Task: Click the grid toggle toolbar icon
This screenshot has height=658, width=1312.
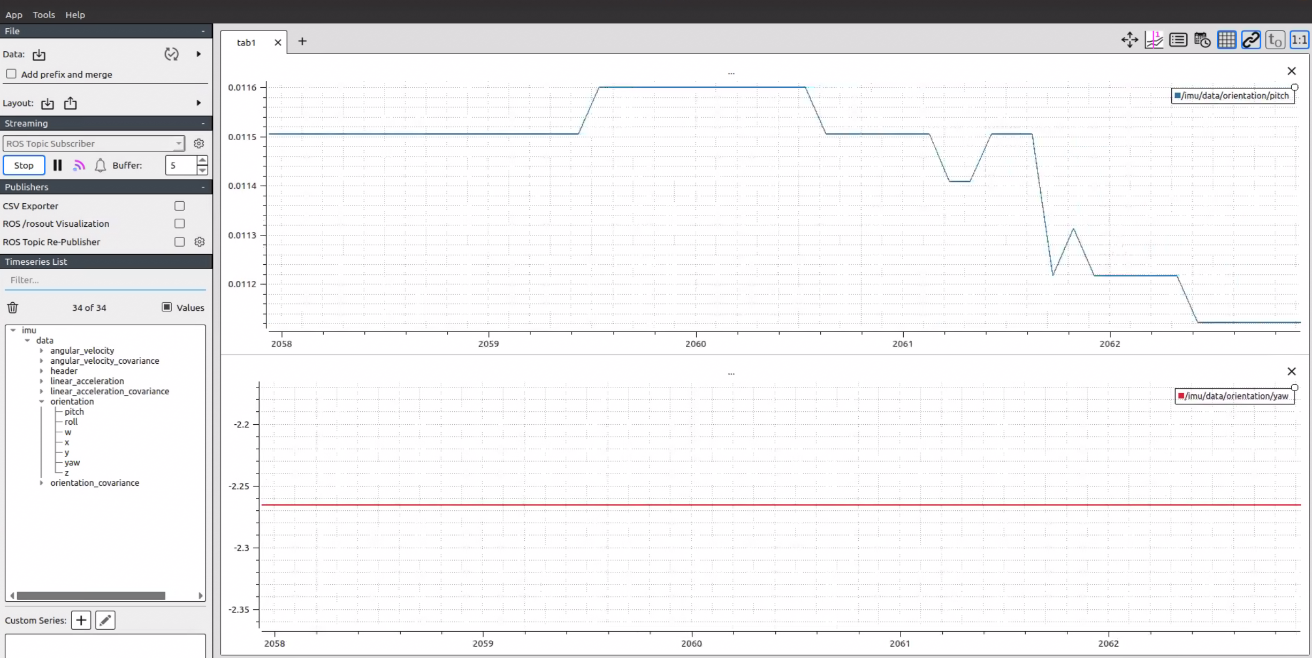Action: [1226, 40]
